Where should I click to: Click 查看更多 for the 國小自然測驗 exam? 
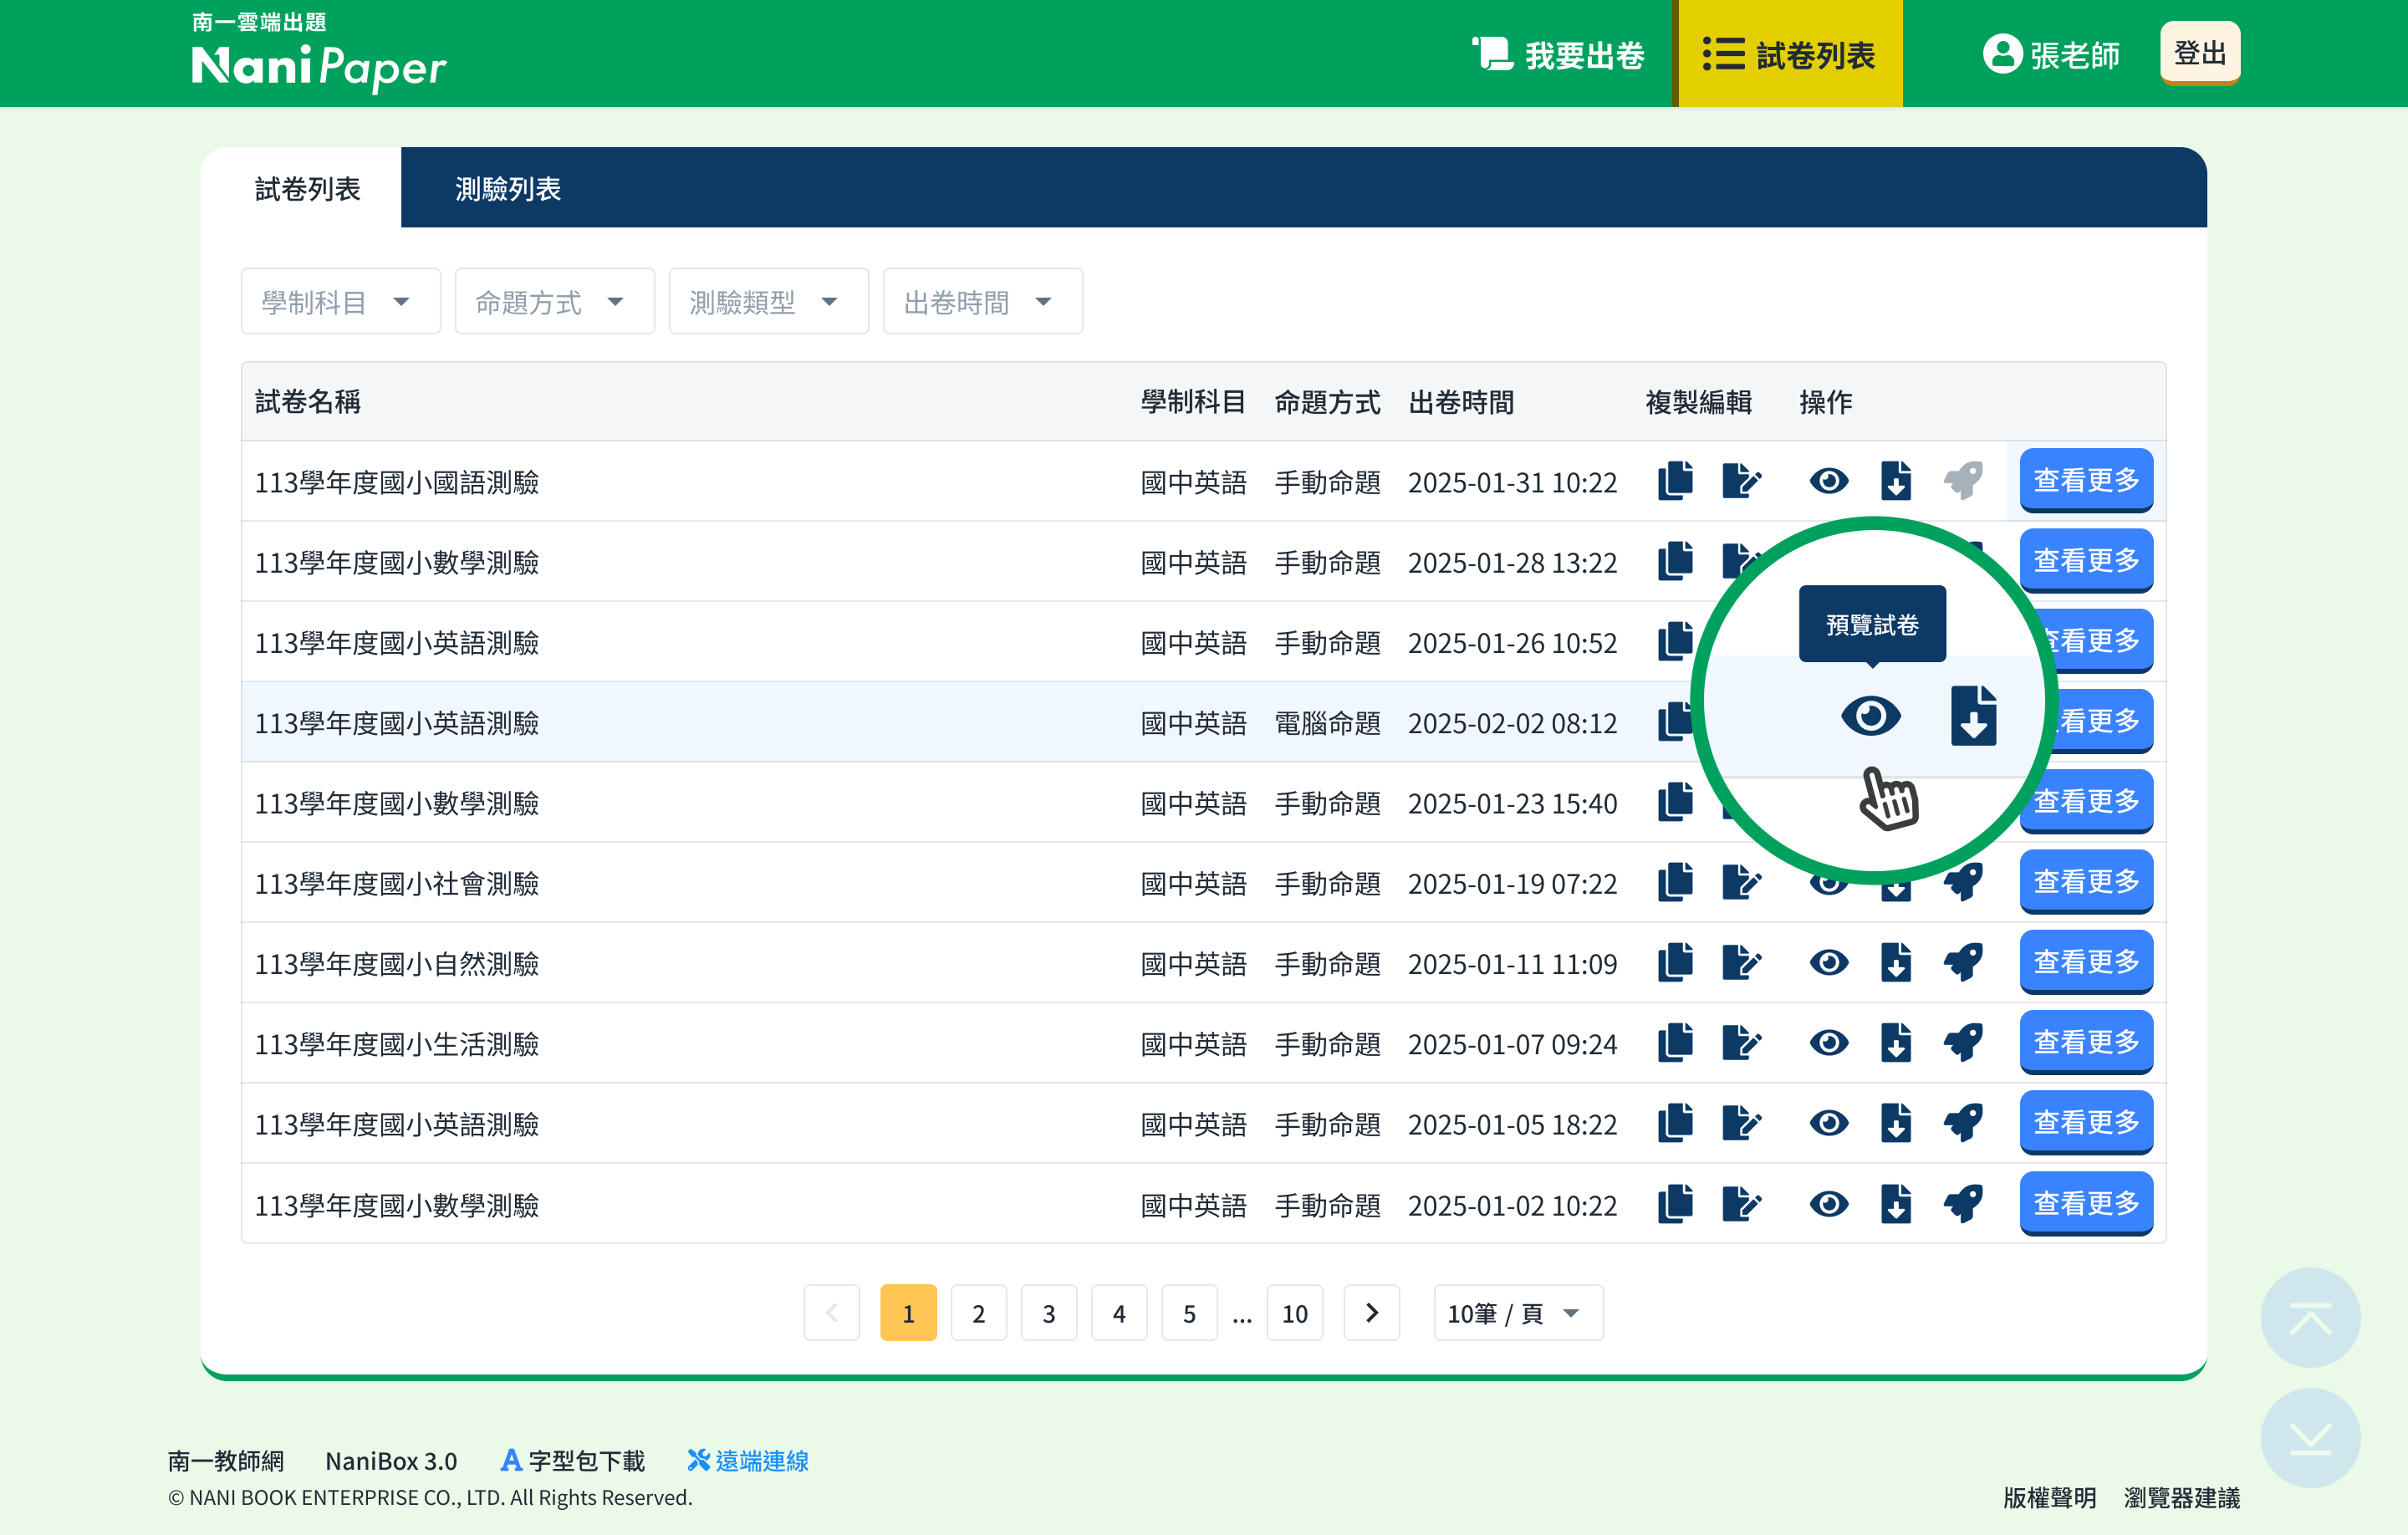[2086, 961]
